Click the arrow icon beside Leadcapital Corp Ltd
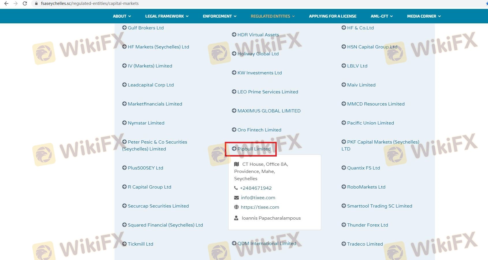The height and width of the screenshot is (260, 488). click(x=124, y=85)
